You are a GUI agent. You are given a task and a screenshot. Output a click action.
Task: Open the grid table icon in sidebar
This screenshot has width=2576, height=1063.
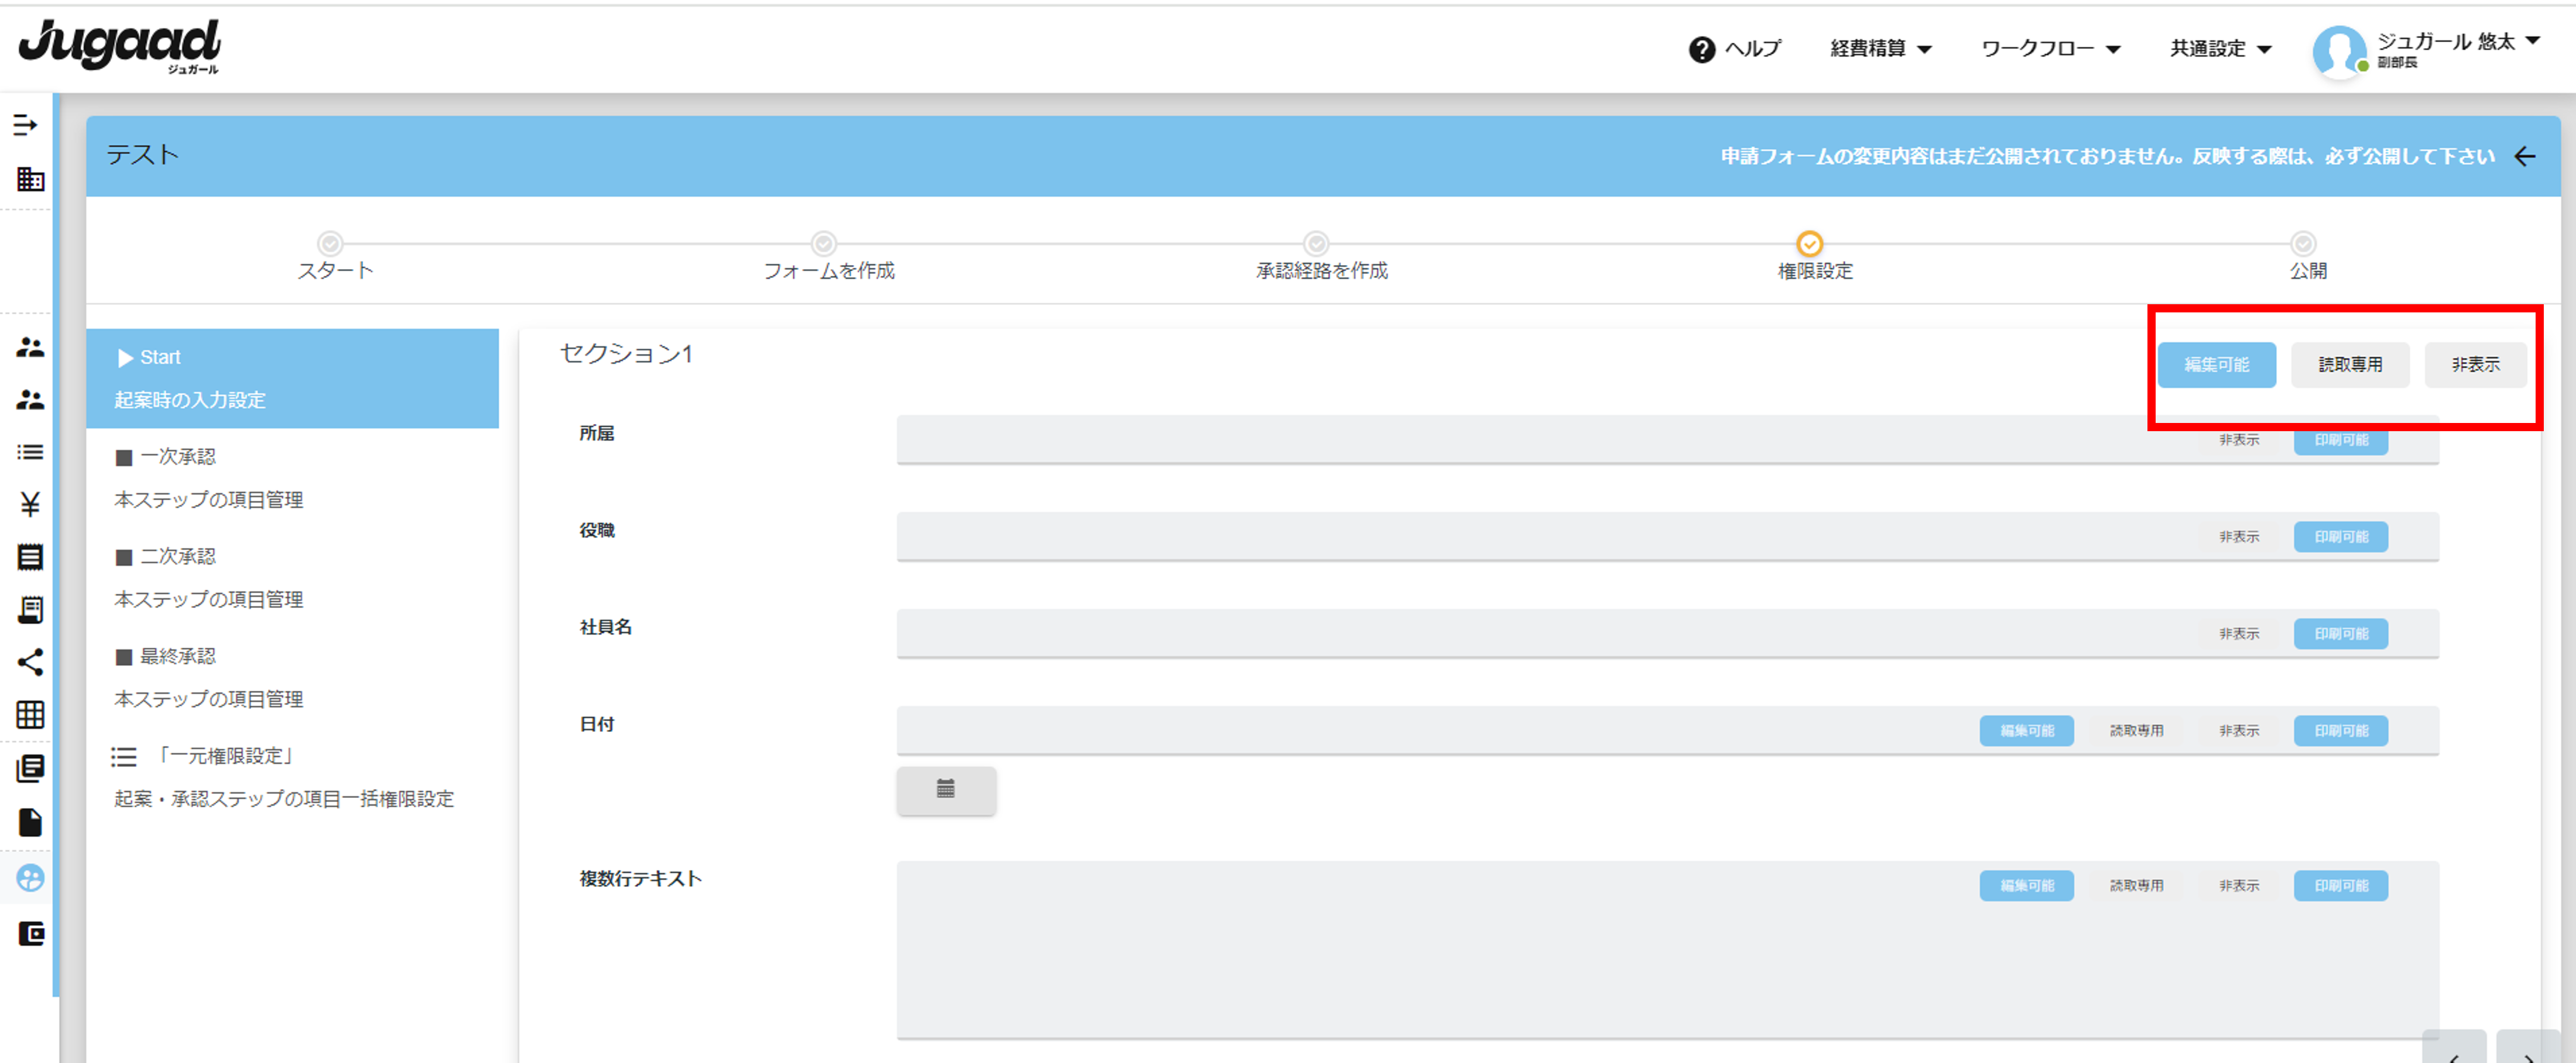point(30,714)
